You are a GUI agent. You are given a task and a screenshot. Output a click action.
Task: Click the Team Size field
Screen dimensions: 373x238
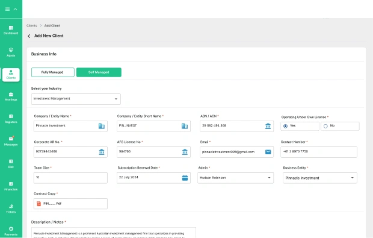pos(70,178)
